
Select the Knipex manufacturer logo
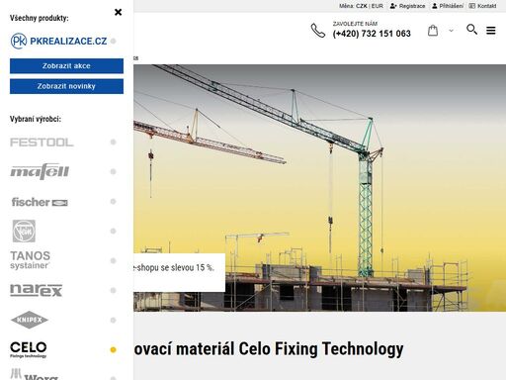click(30, 320)
